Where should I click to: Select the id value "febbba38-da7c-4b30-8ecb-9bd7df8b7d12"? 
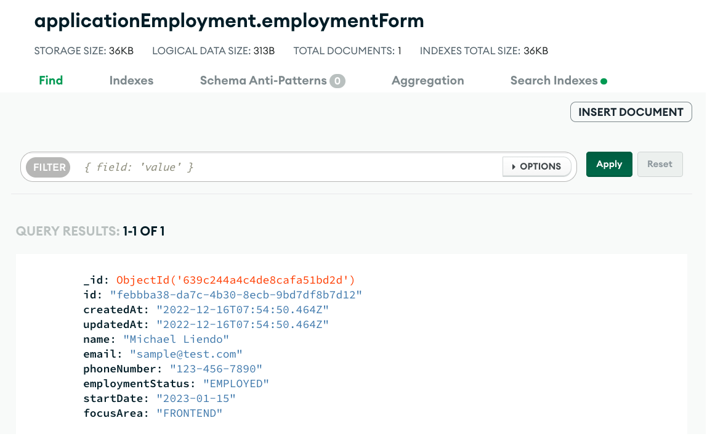[x=236, y=295]
